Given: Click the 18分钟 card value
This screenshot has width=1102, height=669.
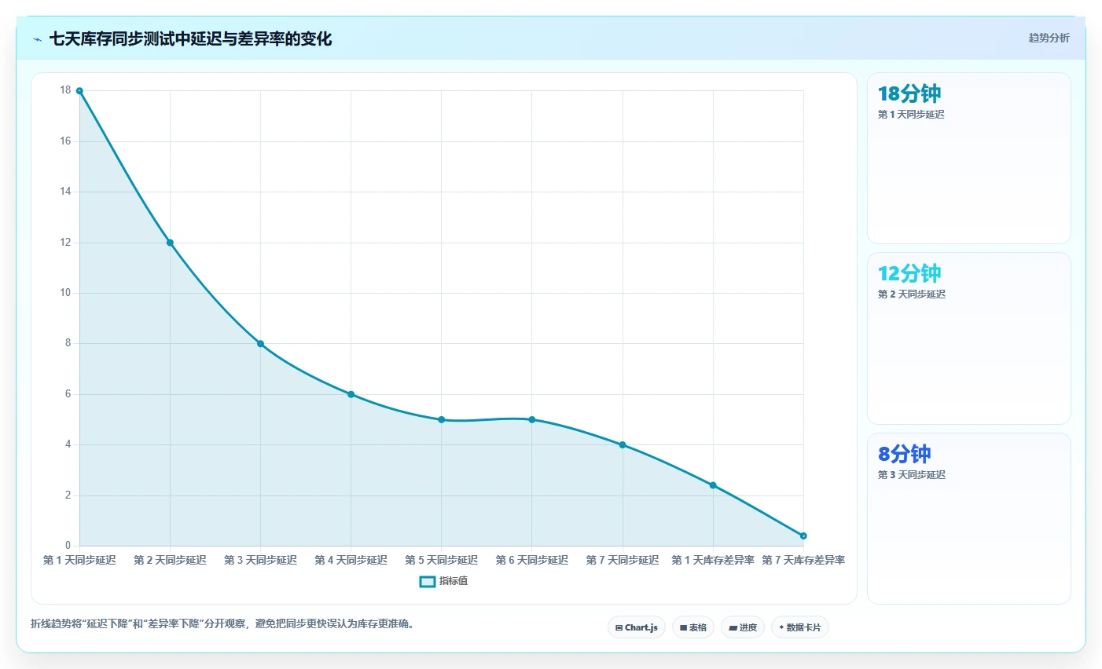Looking at the screenshot, I should click(x=909, y=93).
